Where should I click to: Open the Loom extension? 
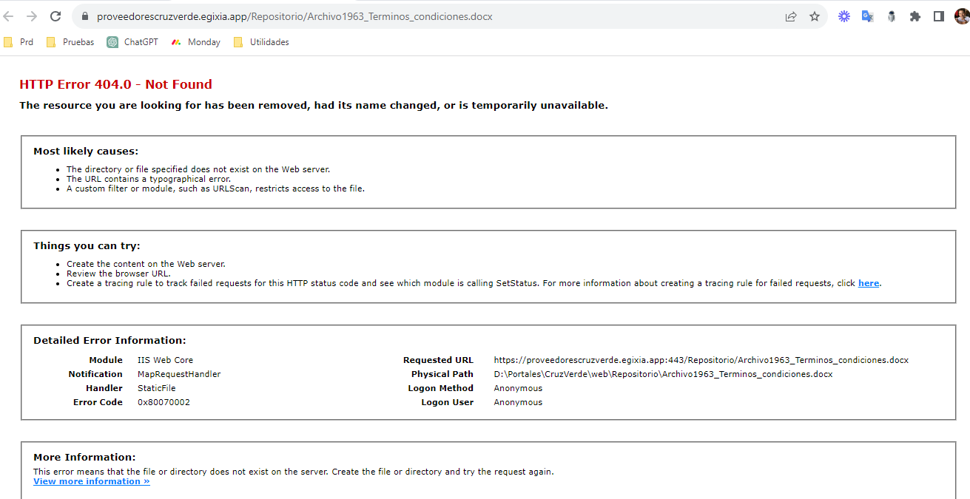(844, 16)
